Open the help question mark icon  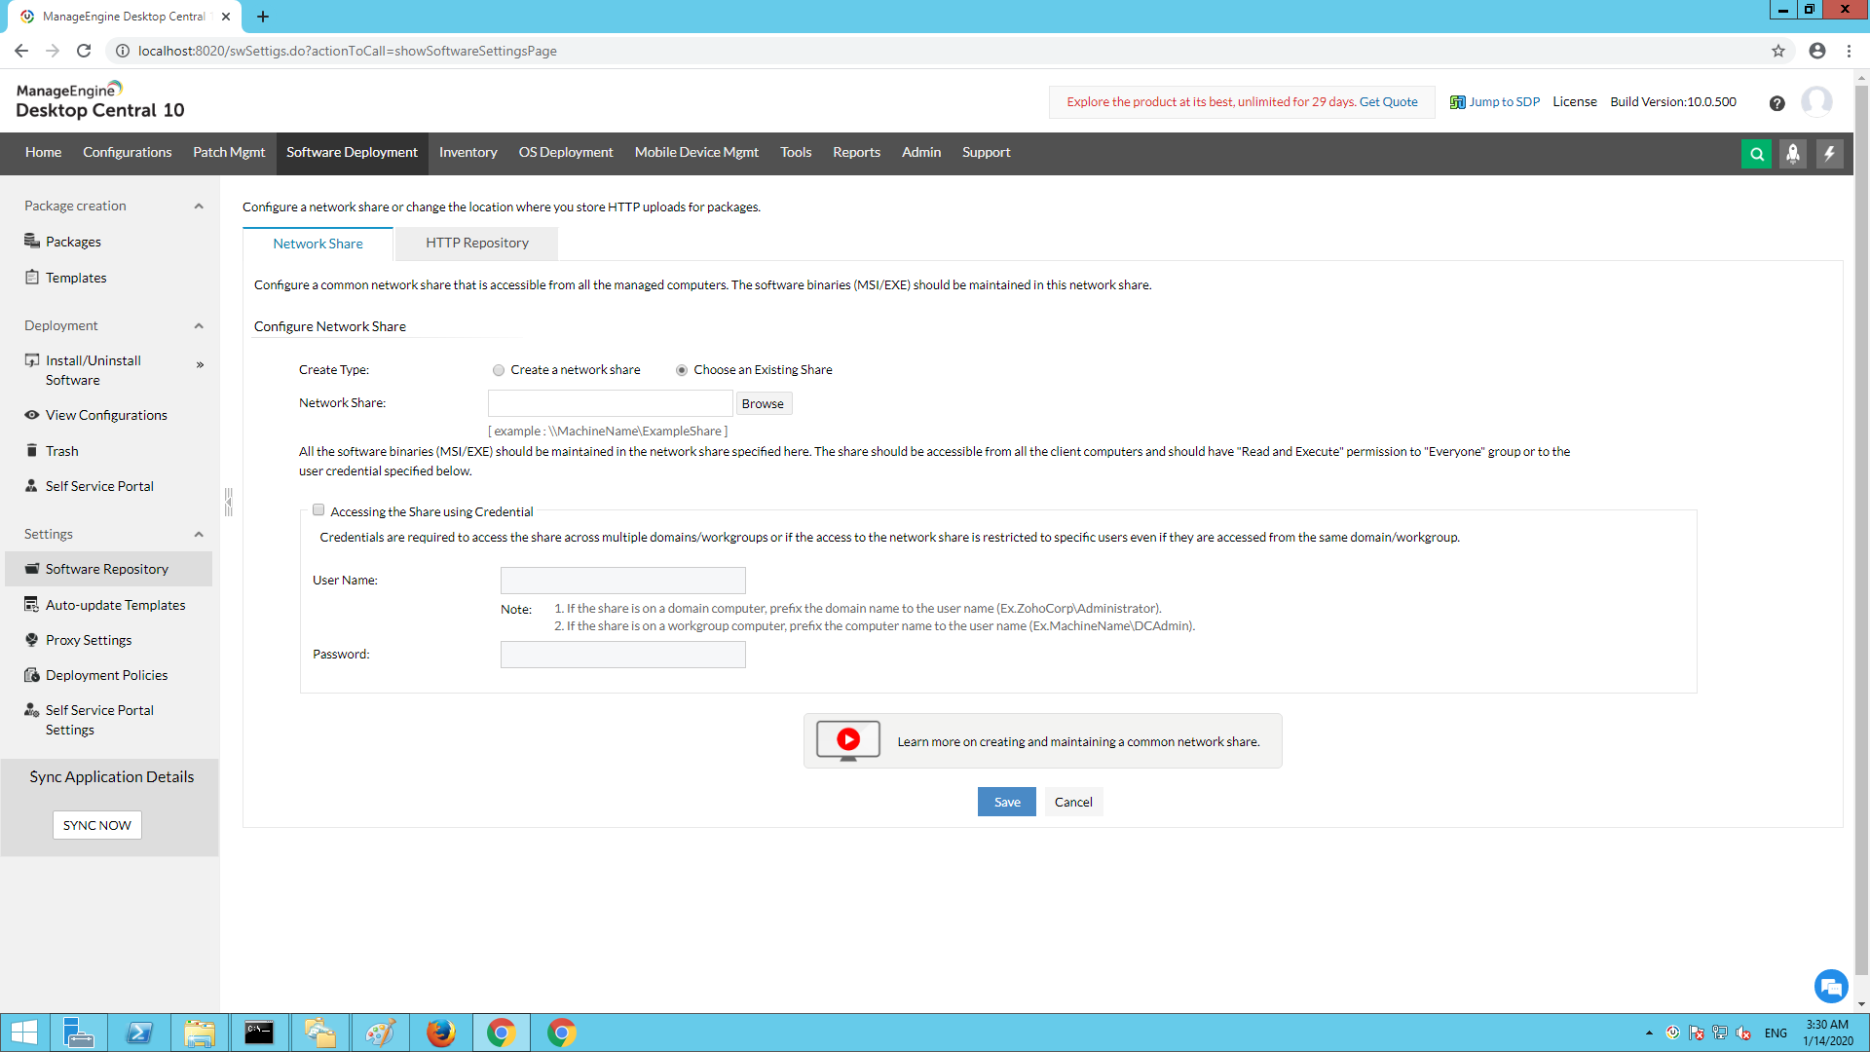pos(1777,102)
